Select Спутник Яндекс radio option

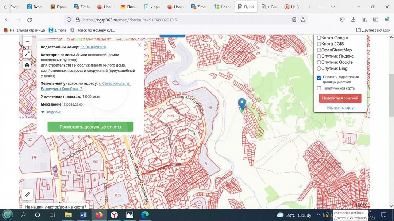tap(319, 56)
